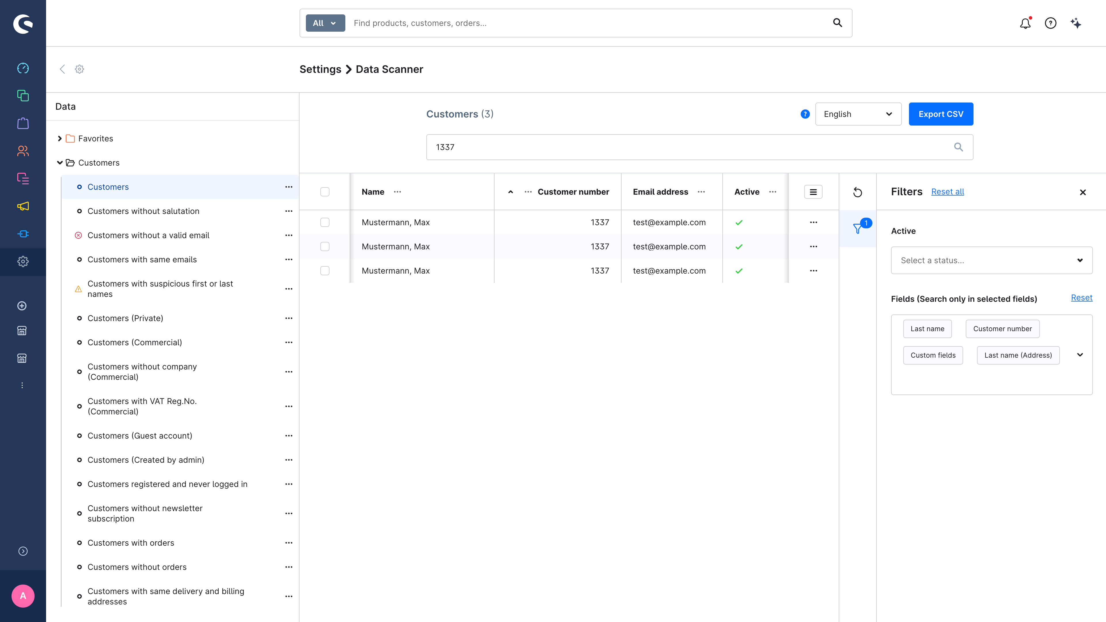Click the Customer number field tag

coord(1002,329)
